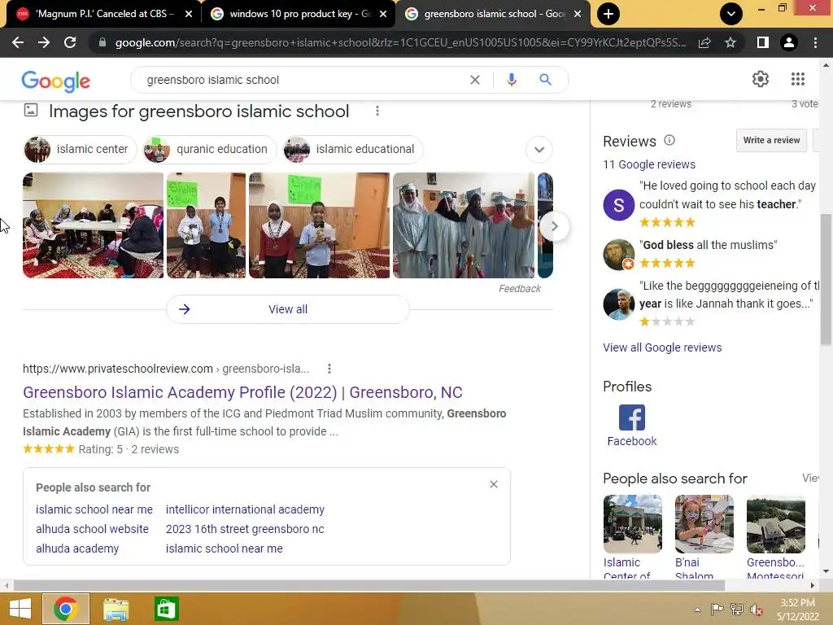
Task: Close the windows 10 pro product key tab
Action: 383,14
